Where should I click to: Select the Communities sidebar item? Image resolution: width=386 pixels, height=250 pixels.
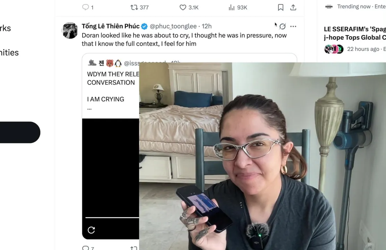tap(9, 52)
